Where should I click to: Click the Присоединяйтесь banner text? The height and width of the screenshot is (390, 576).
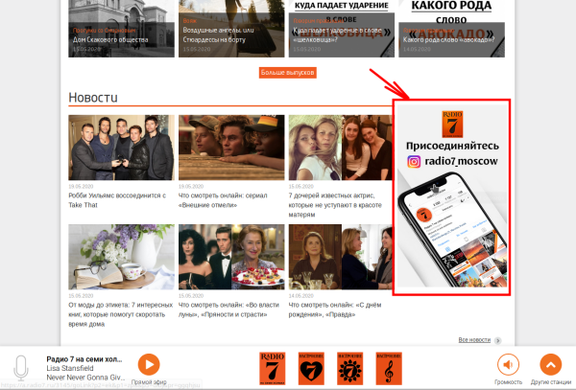coord(452,146)
